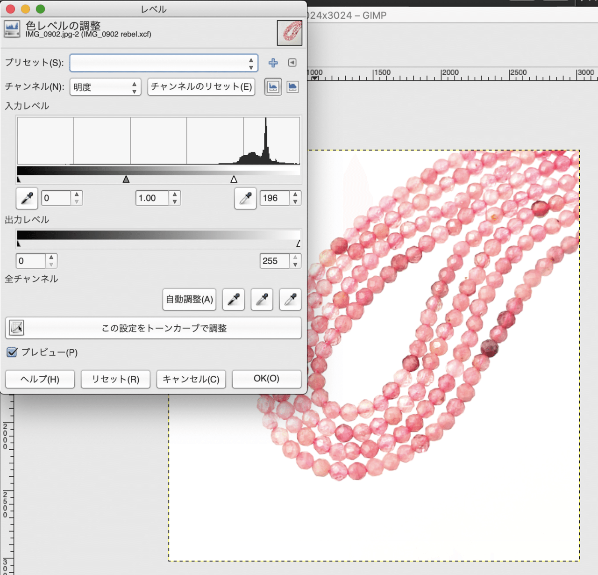Confirm levels with the OK(O) button
The width and height of the screenshot is (598, 575).
pyautogui.click(x=267, y=379)
